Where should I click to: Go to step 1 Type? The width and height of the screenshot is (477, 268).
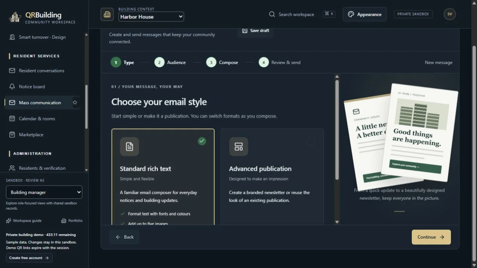click(x=122, y=62)
